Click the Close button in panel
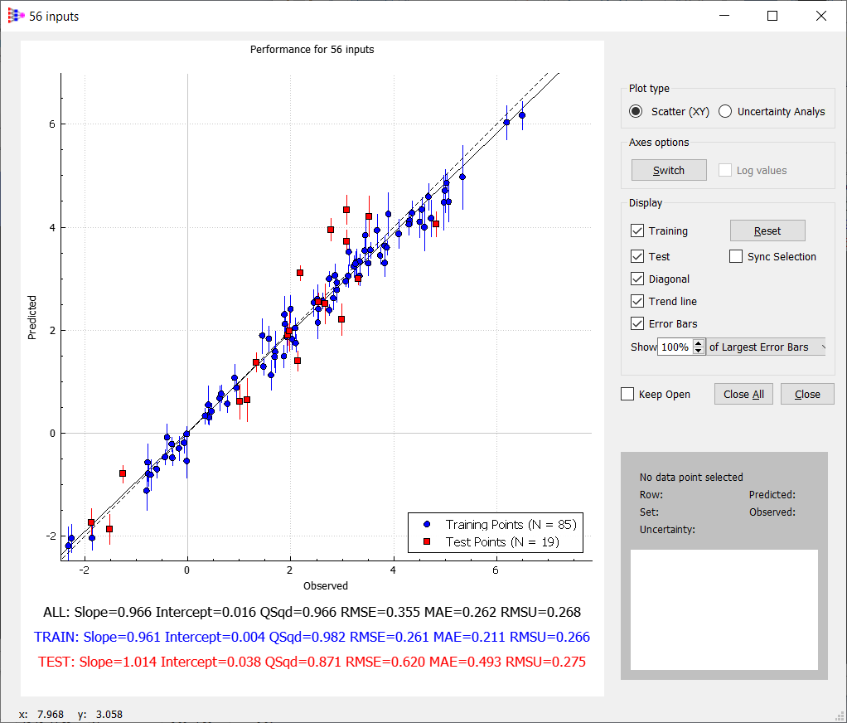The image size is (847, 723). pyautogui.click(x=807, y=394)
